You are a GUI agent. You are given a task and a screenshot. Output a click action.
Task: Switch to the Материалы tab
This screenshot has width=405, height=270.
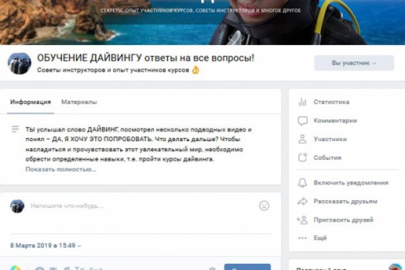[79, 102]
